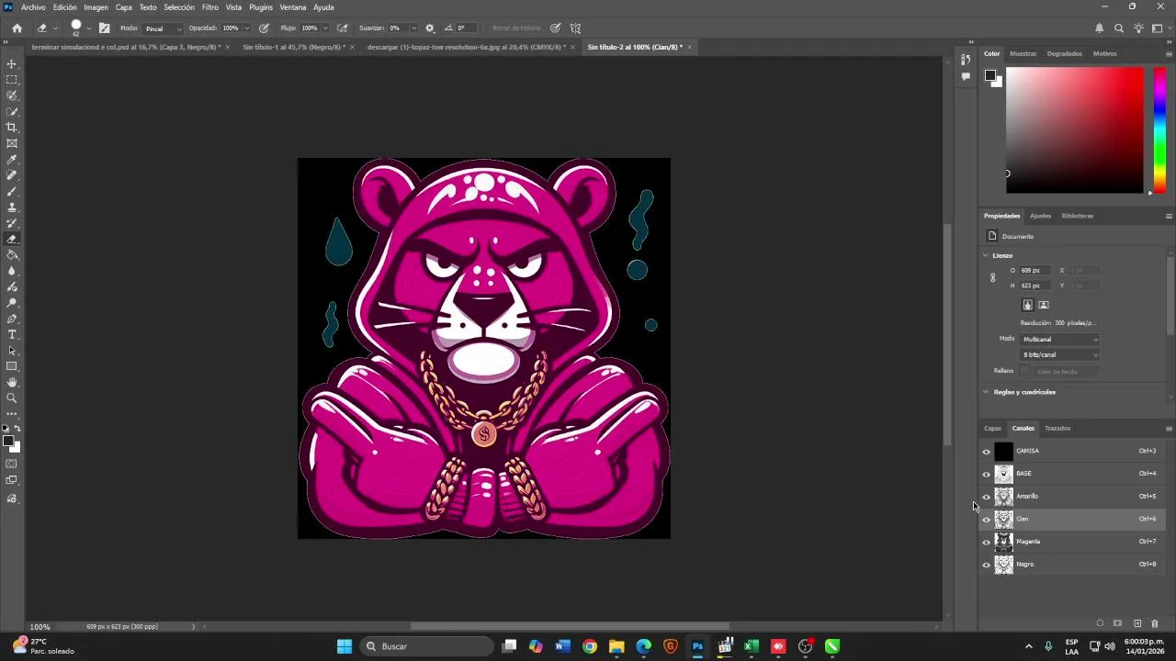Viewport: 1176px width, 661px height.
Task: Hide the Negro channel
Action: pyautogui.click(x=987, y=565)
